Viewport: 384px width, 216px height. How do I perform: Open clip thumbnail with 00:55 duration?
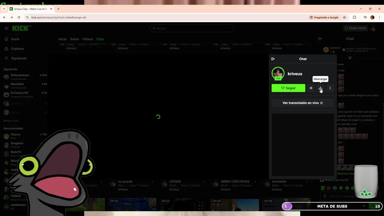coord(133,205)
